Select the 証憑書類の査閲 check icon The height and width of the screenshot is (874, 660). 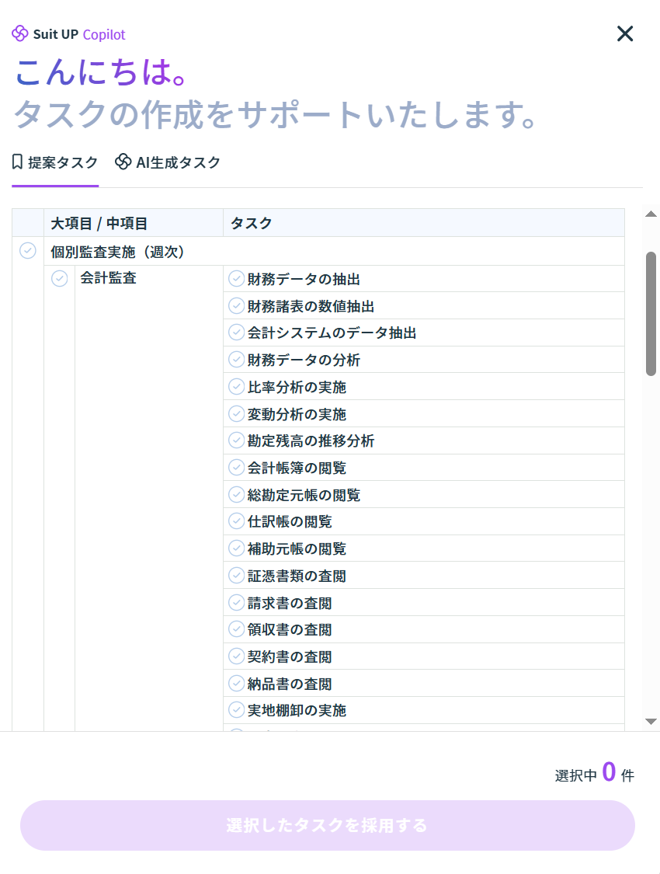pyautogui.click(x=236, y=576)
